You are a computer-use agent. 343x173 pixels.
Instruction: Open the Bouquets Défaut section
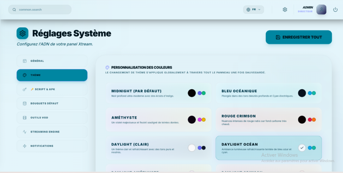click(52, 103)
